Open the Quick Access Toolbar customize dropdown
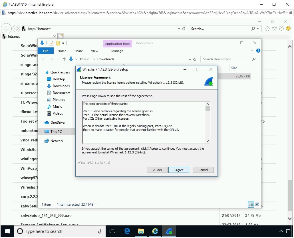 point(63,43)
